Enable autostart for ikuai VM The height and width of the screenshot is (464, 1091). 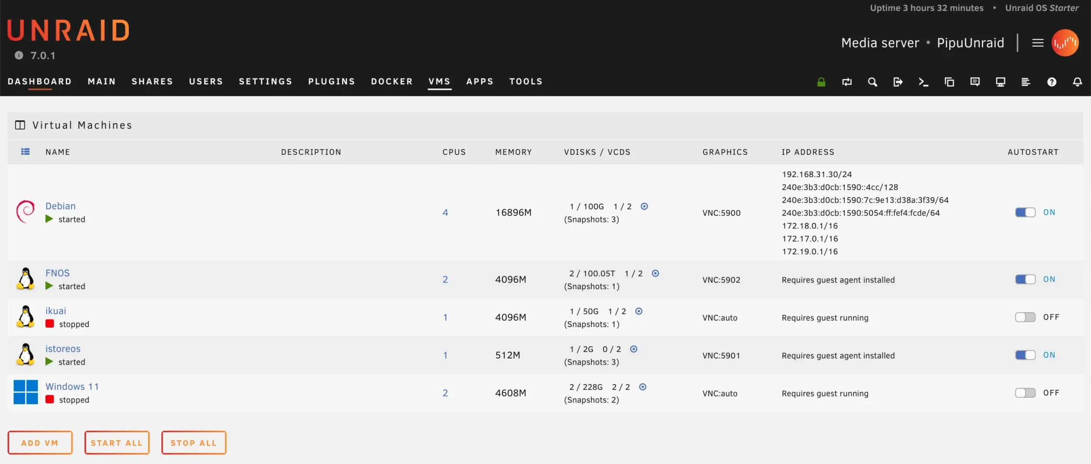click(x=1025, y=317)
